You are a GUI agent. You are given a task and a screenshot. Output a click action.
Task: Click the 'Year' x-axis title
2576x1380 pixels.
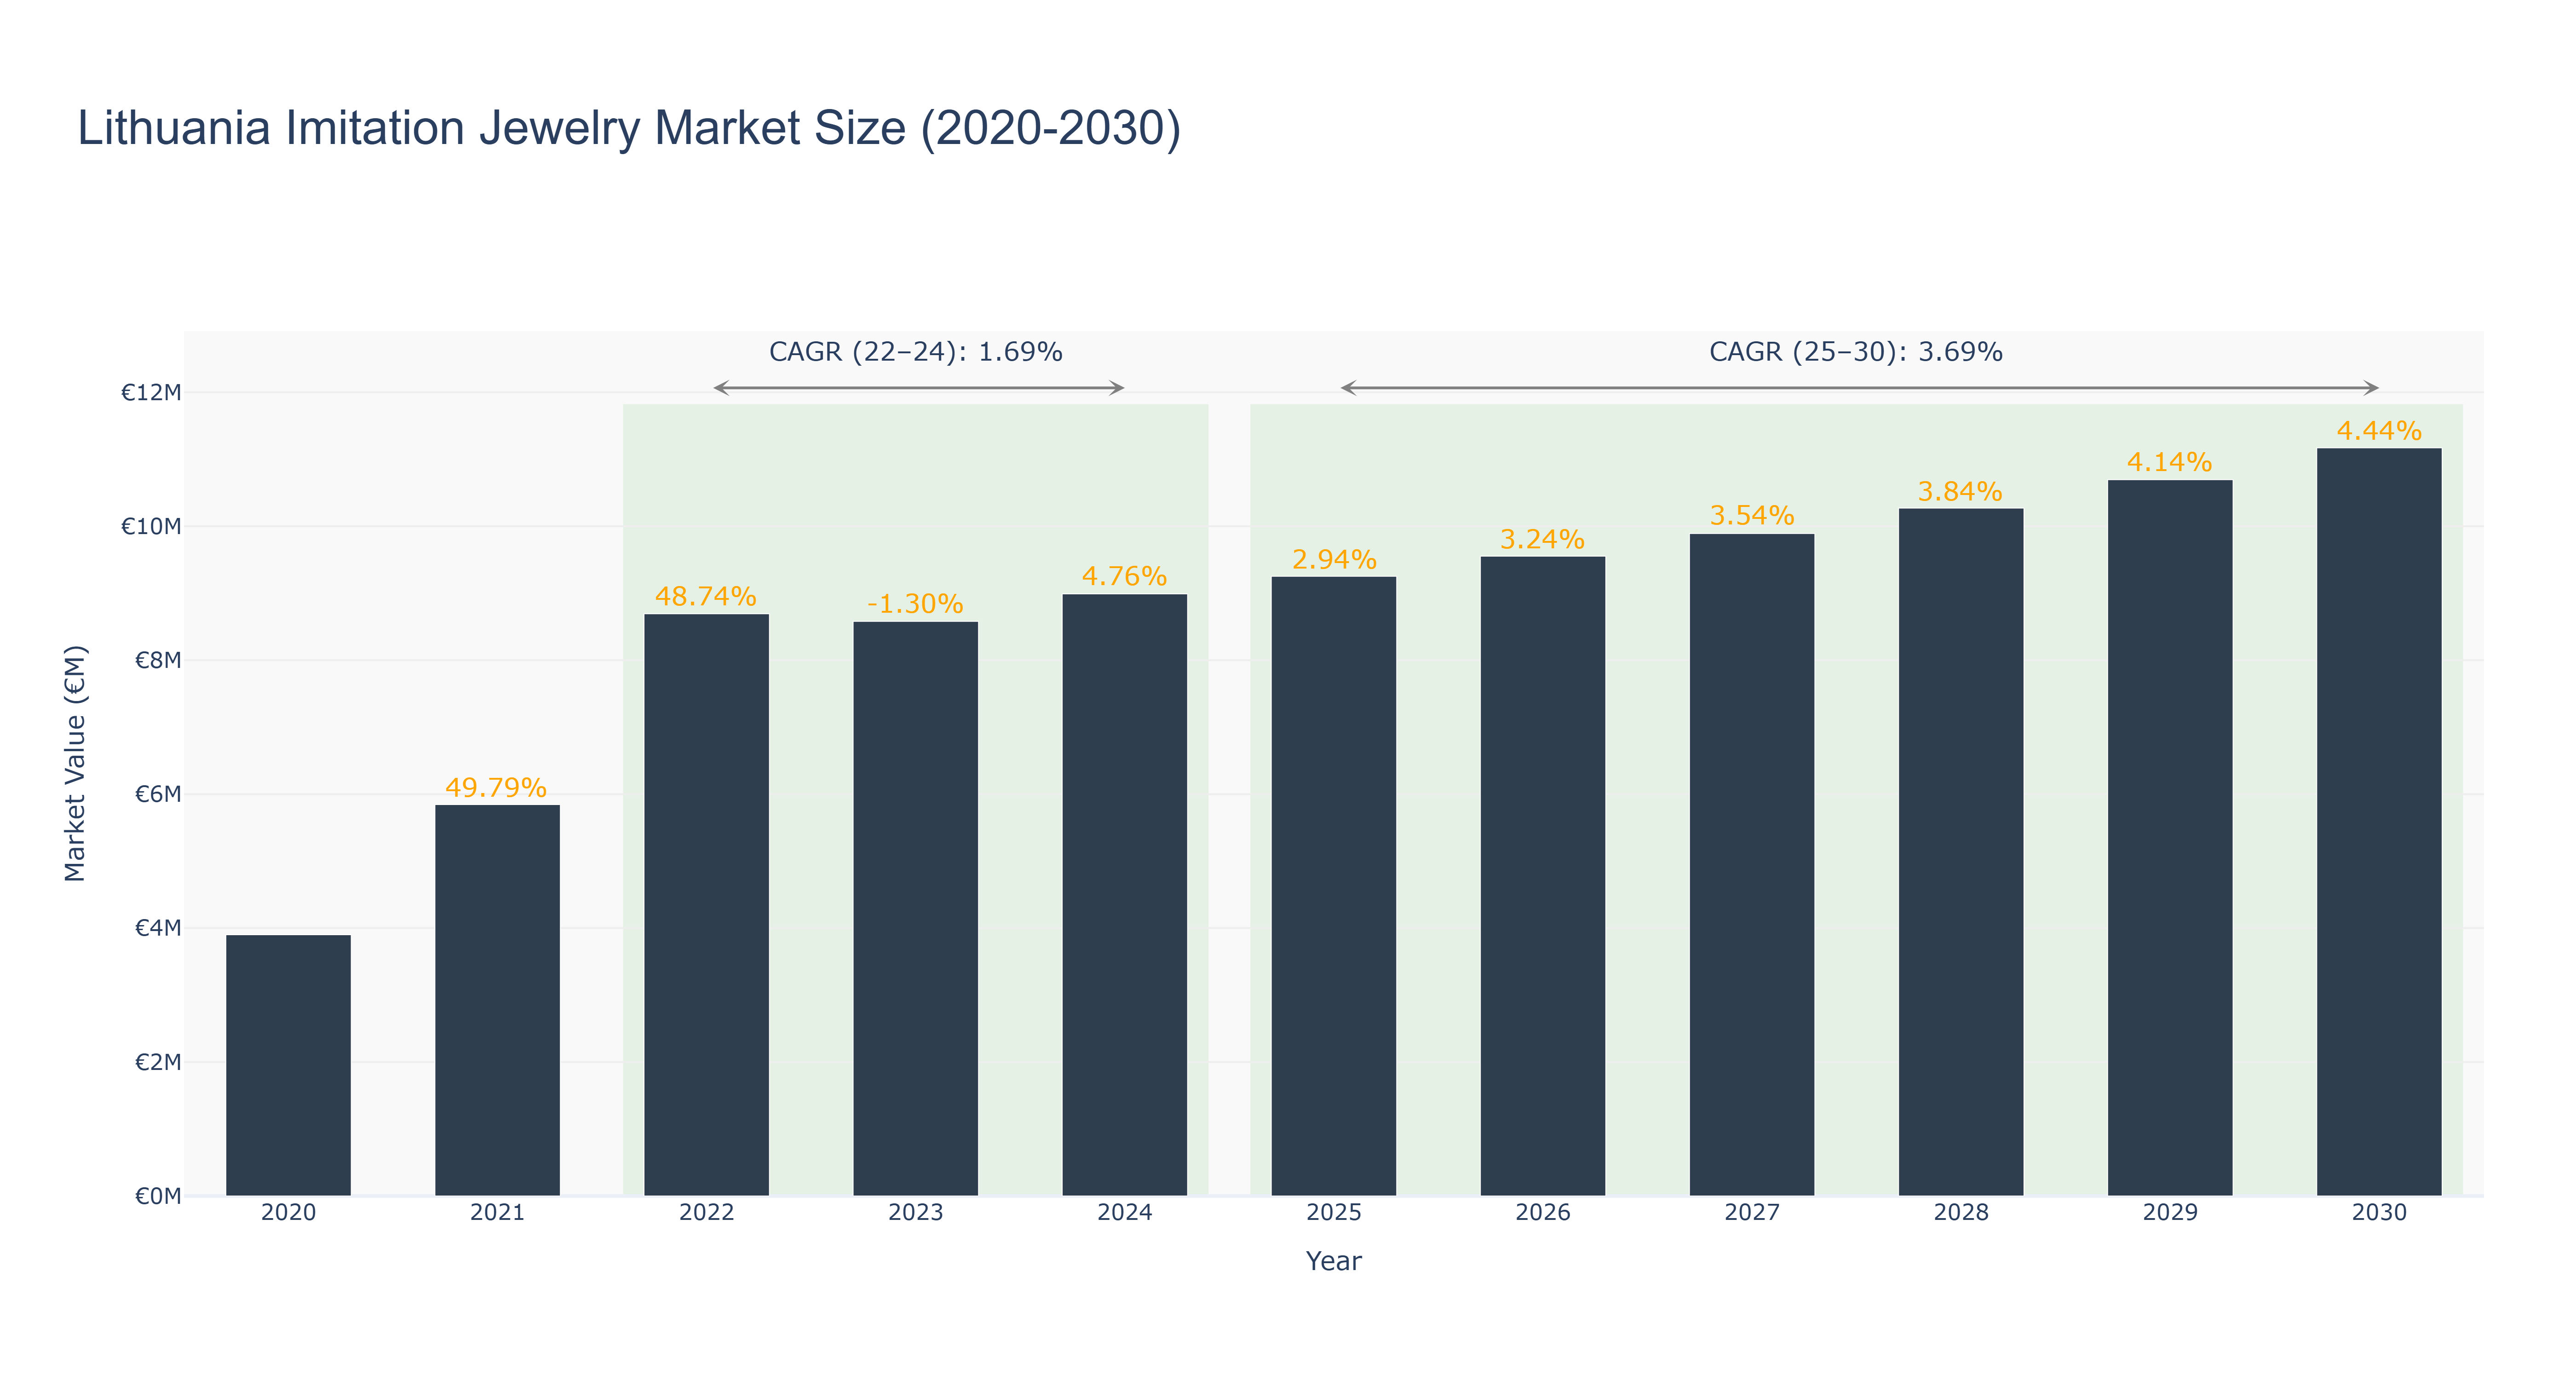coord(1333,1261)
